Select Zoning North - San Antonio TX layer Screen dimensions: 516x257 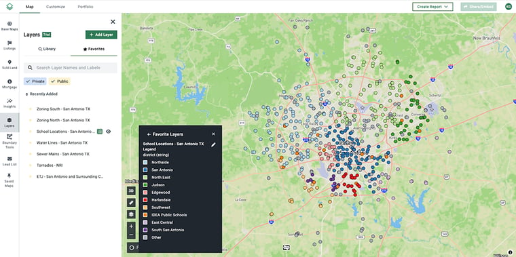pyautogui.click(x=63, y=120)
